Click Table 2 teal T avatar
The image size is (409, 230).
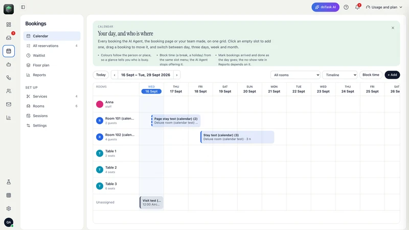pyautogui.click(x=100, y=170)
